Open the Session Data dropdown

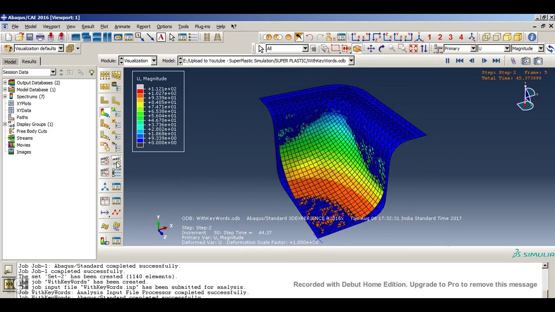point(52,72)
